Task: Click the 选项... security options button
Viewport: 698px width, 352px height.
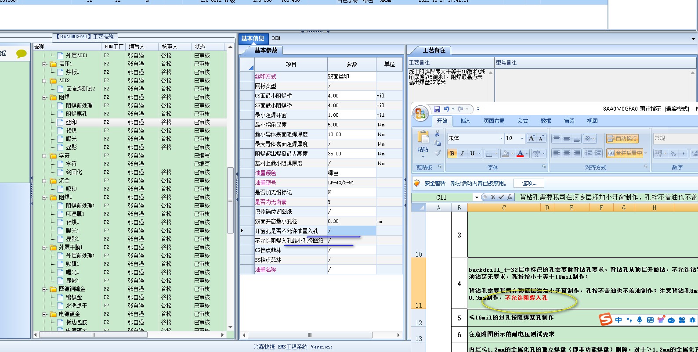Action: (x=529, y=183)
